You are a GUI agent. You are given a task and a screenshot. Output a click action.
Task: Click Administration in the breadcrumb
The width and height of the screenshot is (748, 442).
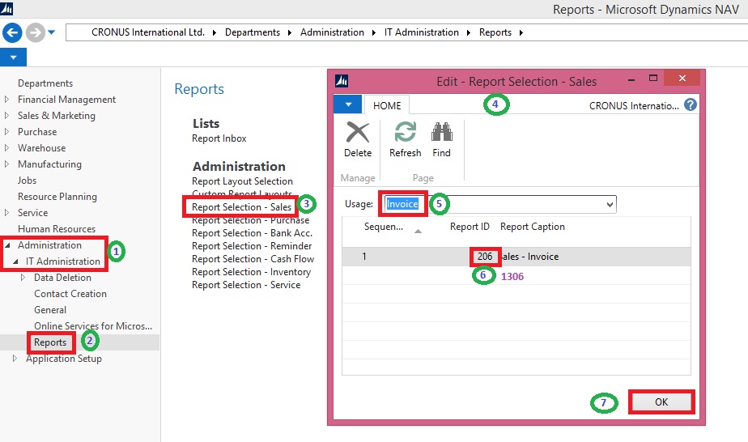click(x=332, y=32)
